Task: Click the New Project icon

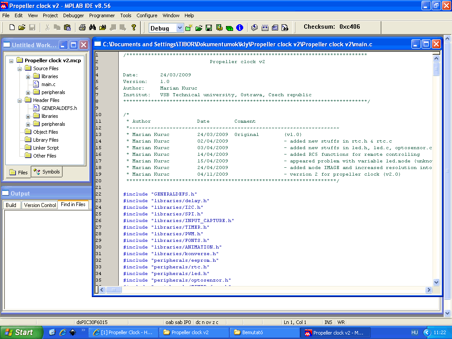Action: click(x=189, y=28)
